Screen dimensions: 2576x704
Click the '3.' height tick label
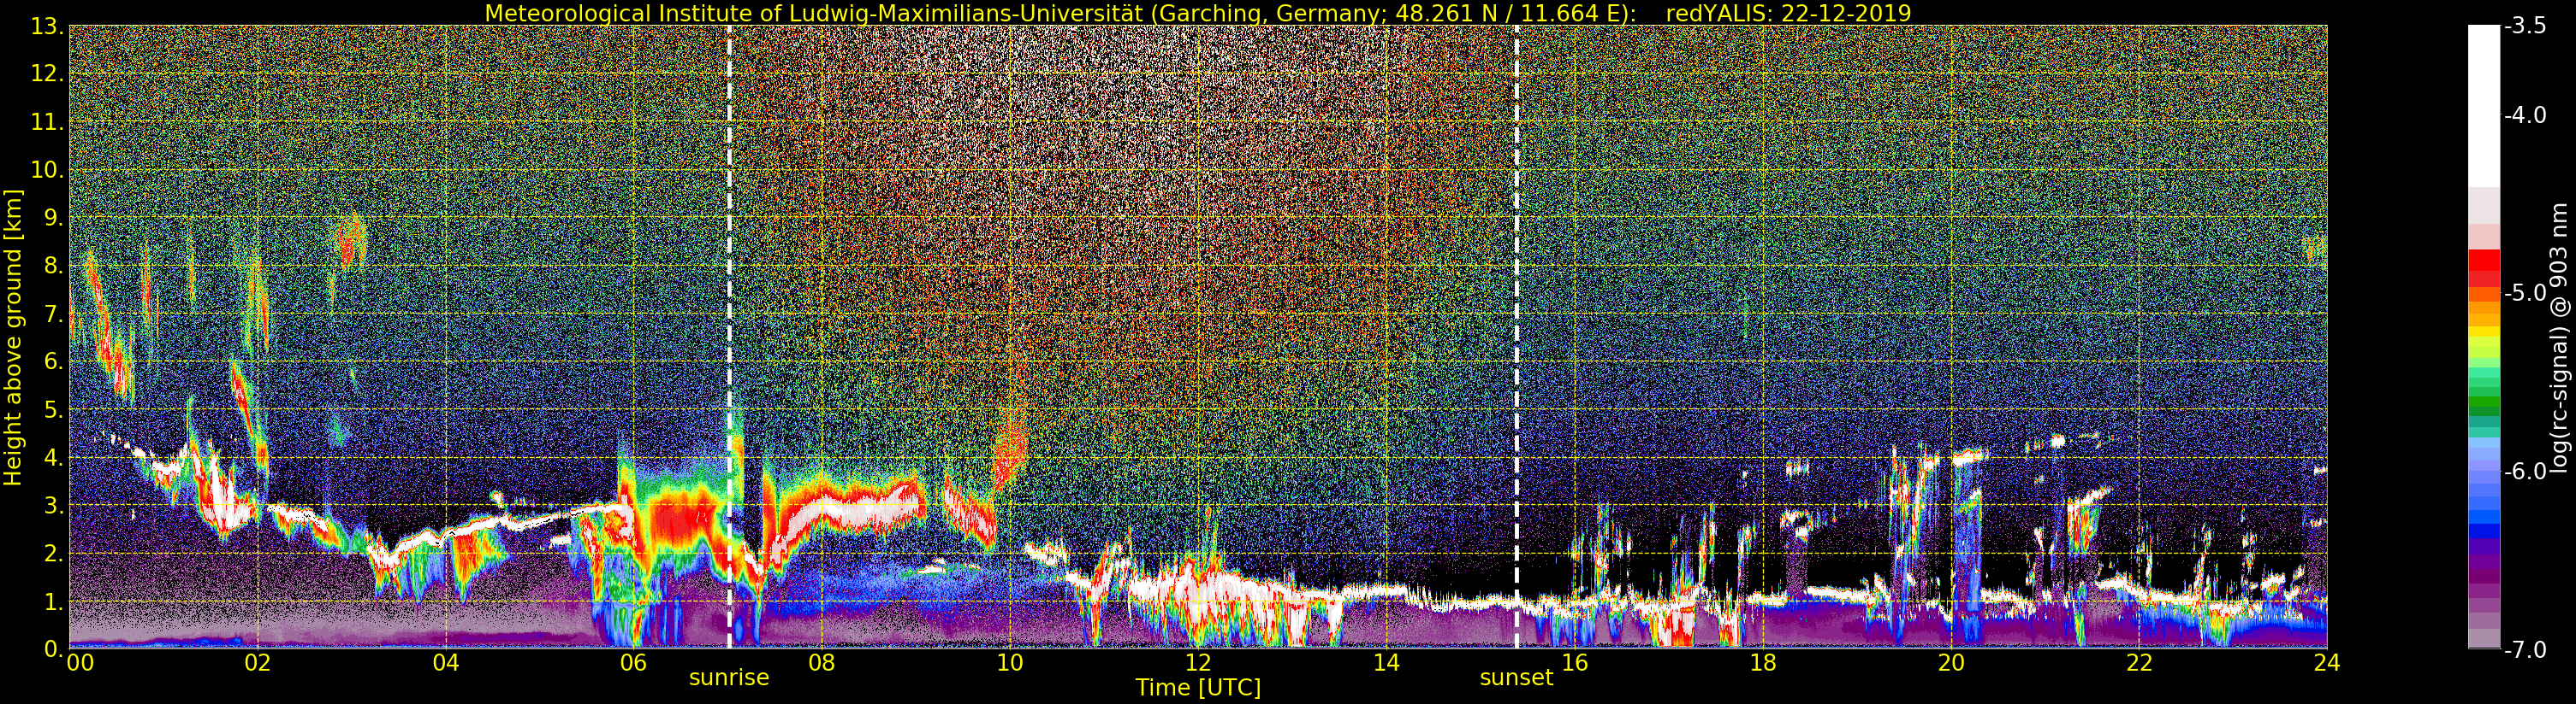54,505
